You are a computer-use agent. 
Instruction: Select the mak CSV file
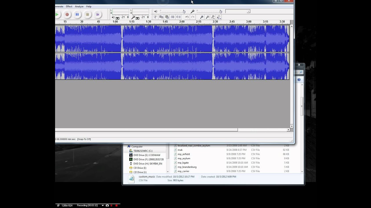coord(180,150)
